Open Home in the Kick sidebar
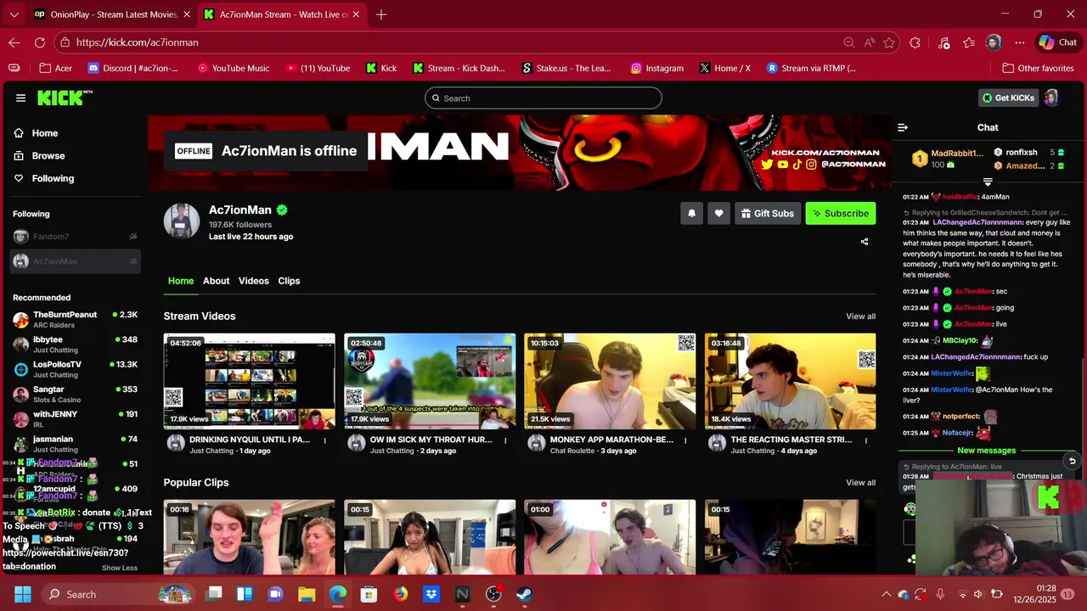The width and height of the screenshot is (1087, 611). coord(45,133)
